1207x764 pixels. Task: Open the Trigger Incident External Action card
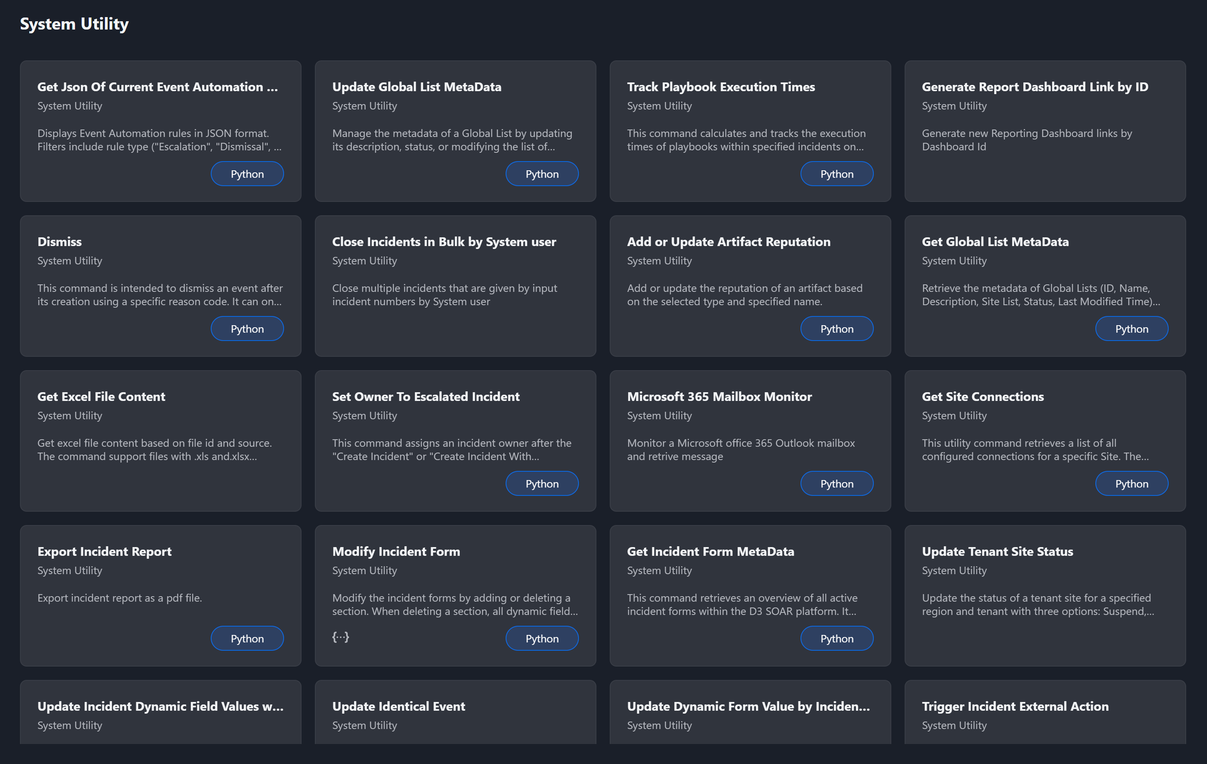tap(1015, 707)
